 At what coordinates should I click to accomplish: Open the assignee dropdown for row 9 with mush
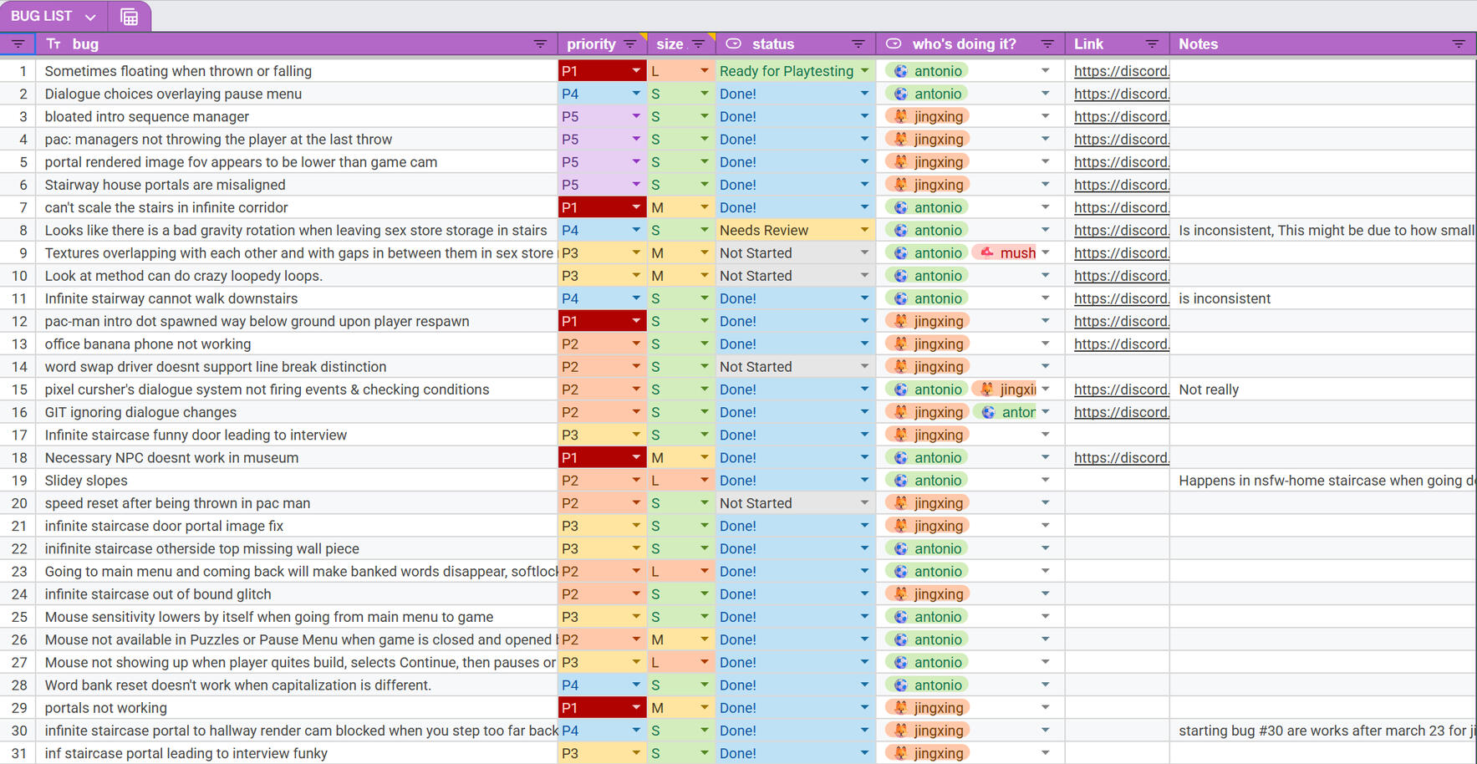point(1046,252)
